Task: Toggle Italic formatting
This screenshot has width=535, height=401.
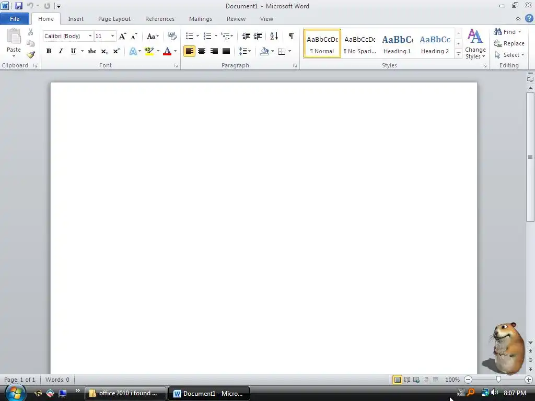Action: [61, 51]
